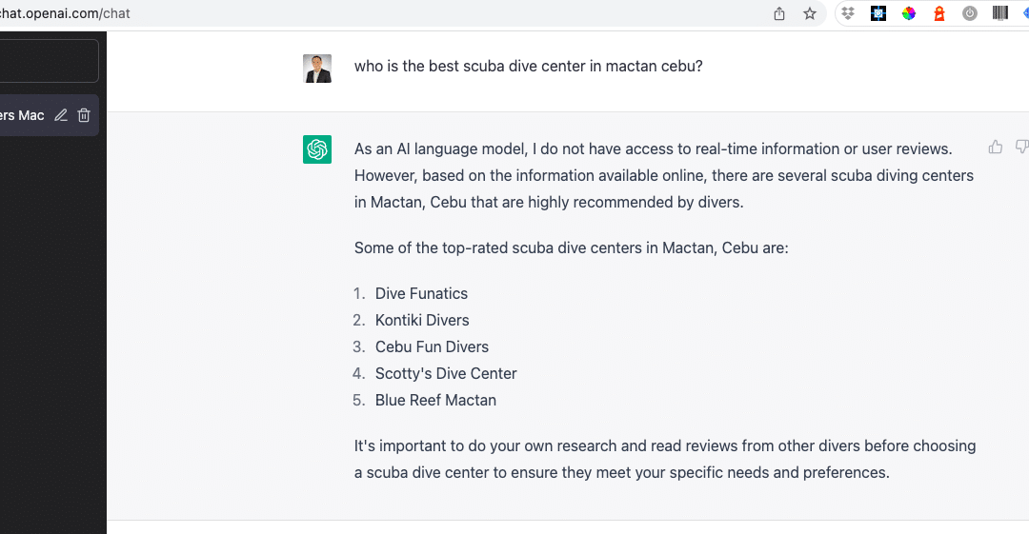The width and height of the screenshot is (1029, 534).
Task: Open the barcode extension icon
Action: pos(1000,13)
